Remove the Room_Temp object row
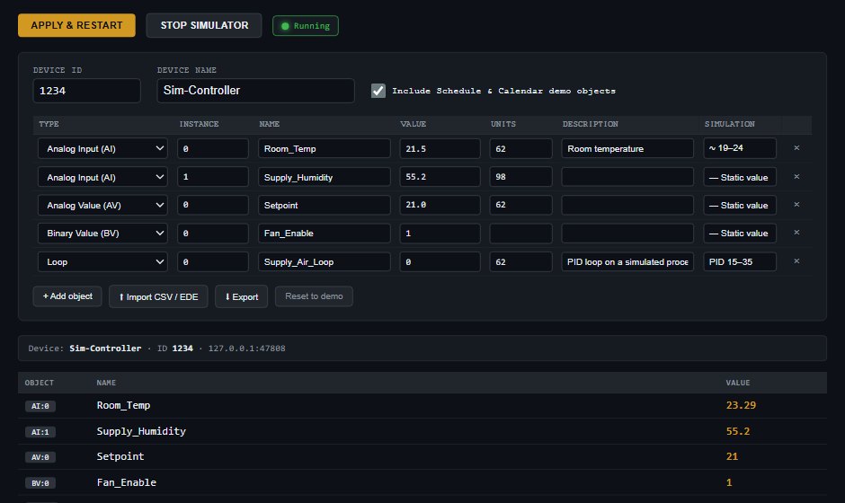The image size is (845, 503). [796, 148]
